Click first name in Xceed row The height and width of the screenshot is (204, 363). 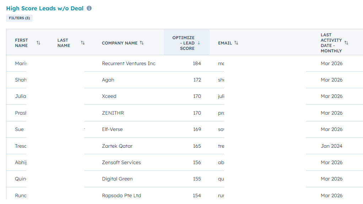pos(21,96)
